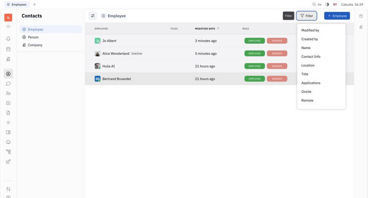
Task: Open the calendar icon in right panel
Action: coord(361,16)
